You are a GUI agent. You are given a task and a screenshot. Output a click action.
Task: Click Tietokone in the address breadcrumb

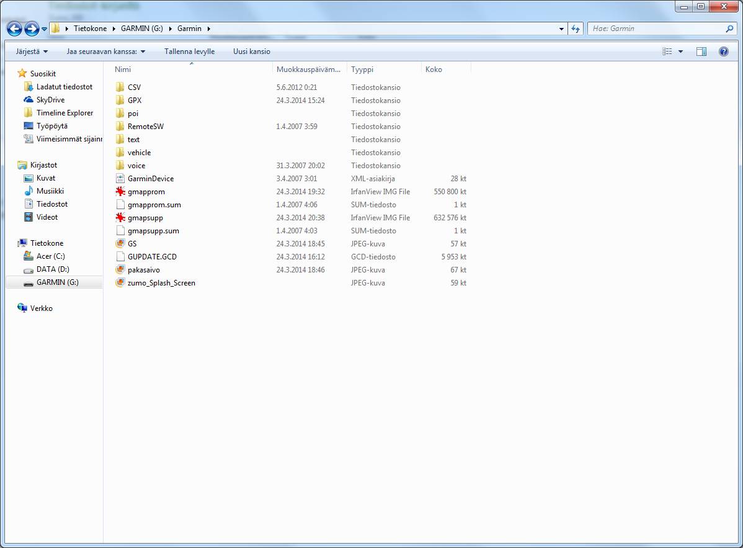(x=90, y=29)
